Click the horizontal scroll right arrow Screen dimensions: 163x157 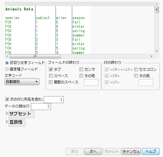click(x=151, y=56)
